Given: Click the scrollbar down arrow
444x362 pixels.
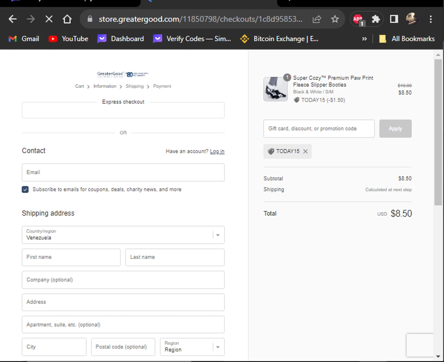Looking at the screenshot, I should (438, 357).
